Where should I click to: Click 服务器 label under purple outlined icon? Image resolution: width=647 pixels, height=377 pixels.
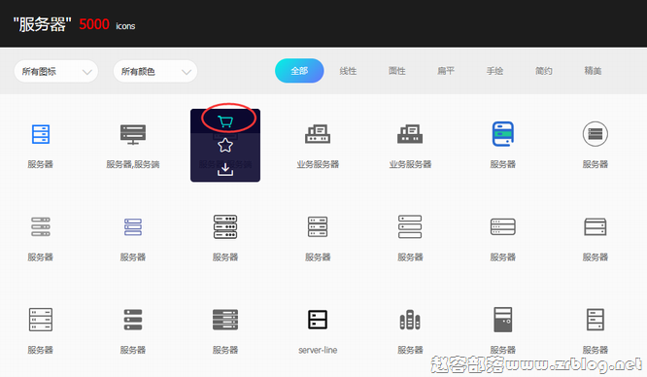[x=133, y=257]
